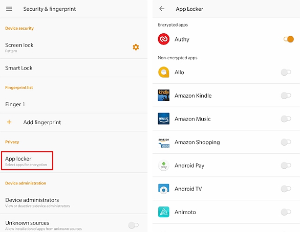Enable App Locker toggle for Allo
The image size is (300, 232).
click(x=286, y=72)
